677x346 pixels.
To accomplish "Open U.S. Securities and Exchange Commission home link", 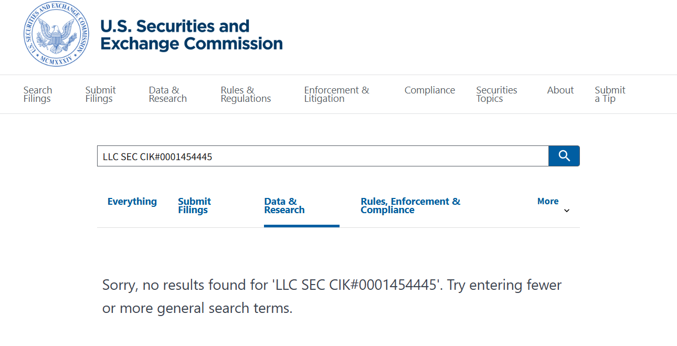I will (x=191, y=35).
